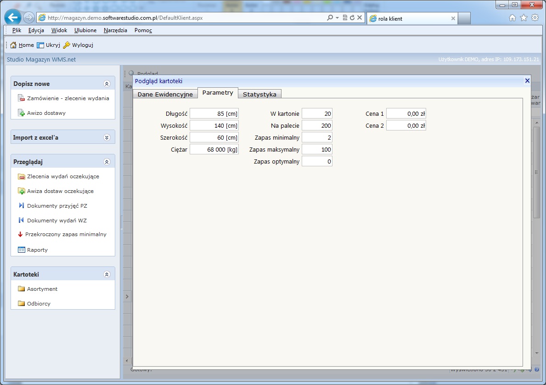Click Awiza dostaw oczekujące folder icon
Image resolution: width=546 pixels, height=385 pixels.
[21, 191]
